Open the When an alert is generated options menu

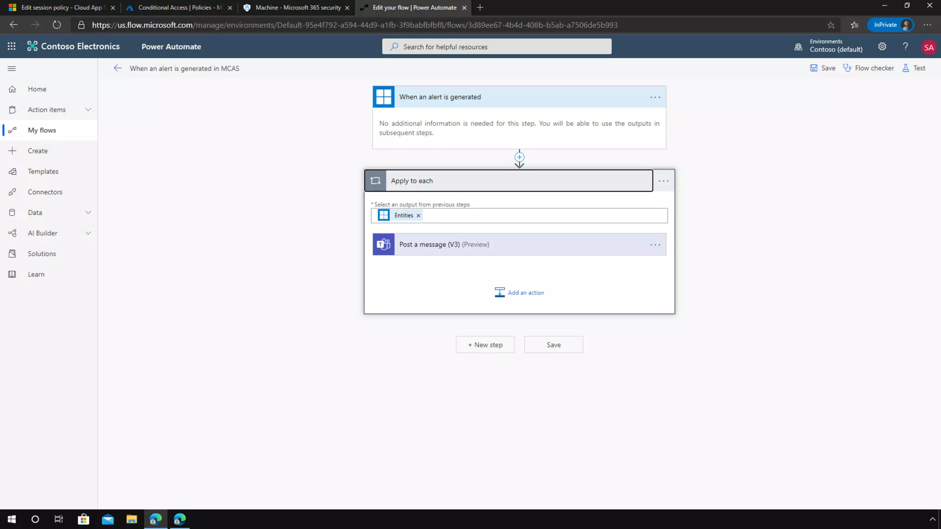point(655,97)
